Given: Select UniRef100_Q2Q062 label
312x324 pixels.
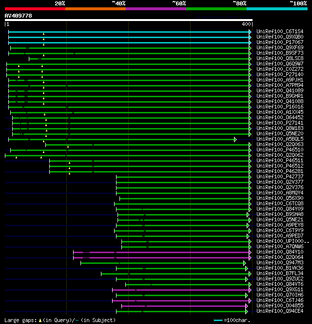Looking at the screenshot, I should click(280, 155).
